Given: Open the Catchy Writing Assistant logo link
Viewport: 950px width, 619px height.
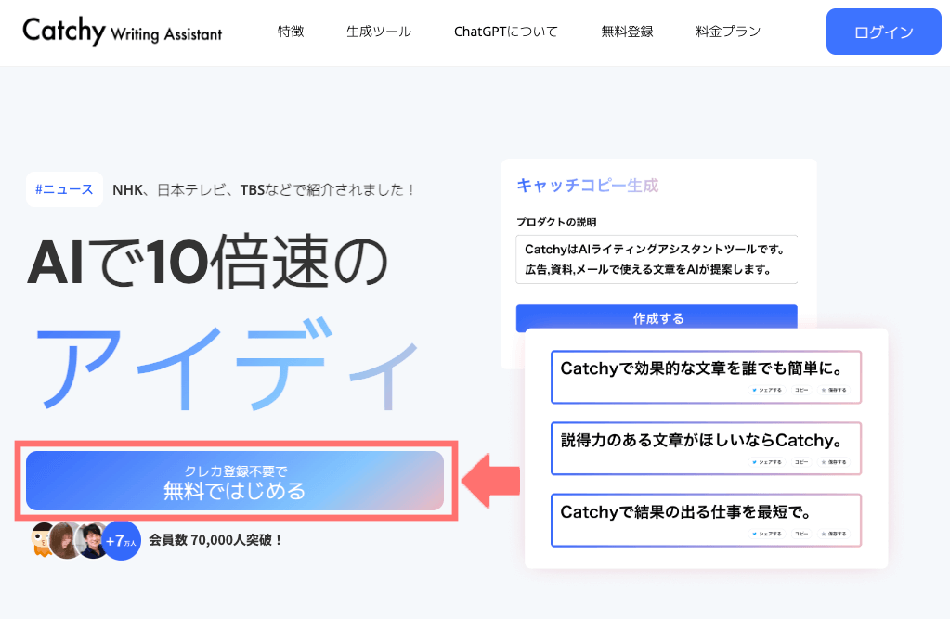Looking at the screenshot, I should point(123,31).
